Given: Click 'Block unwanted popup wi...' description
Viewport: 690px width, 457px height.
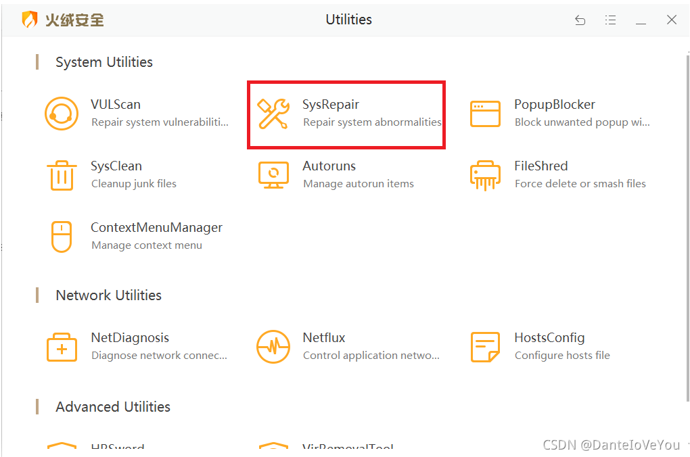Looking at the screenshot, I should pyautogui.click(x=582, y=122).
